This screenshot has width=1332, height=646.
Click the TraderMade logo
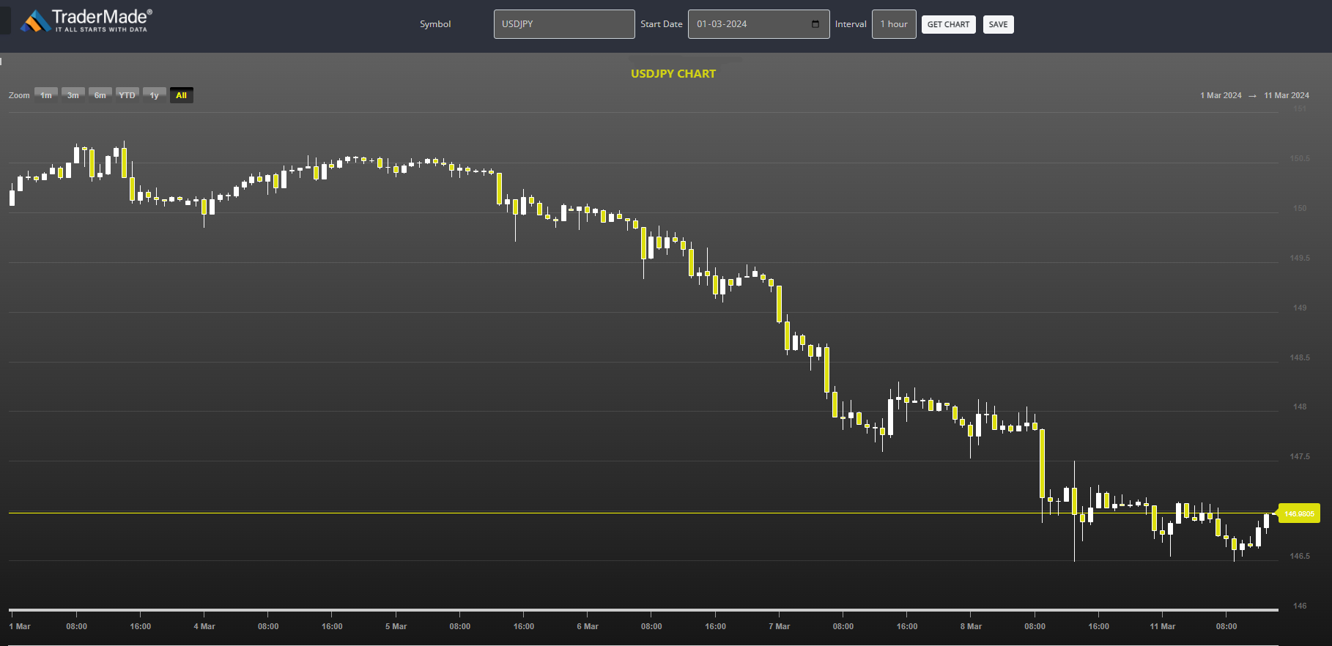click(x=86, y=21)
